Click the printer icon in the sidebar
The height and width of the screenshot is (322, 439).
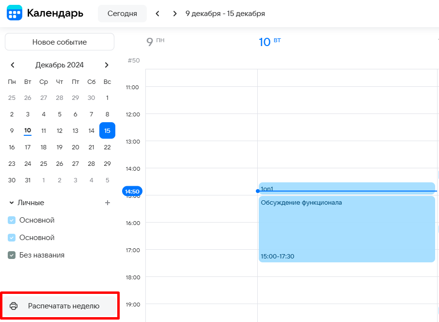tap(14, 306)
